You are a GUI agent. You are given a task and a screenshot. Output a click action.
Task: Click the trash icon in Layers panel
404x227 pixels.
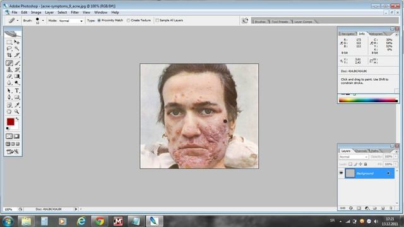(391, 208)
